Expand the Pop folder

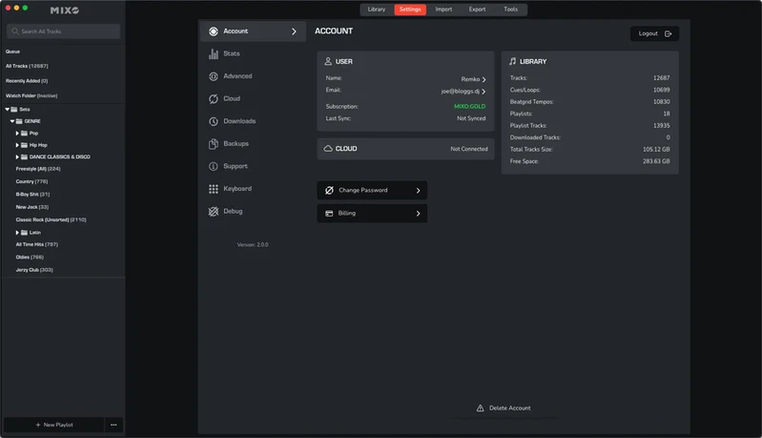(17, 134)
